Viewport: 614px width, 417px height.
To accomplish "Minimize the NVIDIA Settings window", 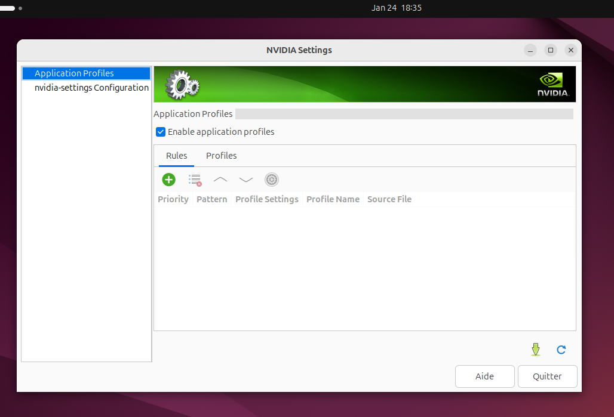I will click(x=530, y=50).
